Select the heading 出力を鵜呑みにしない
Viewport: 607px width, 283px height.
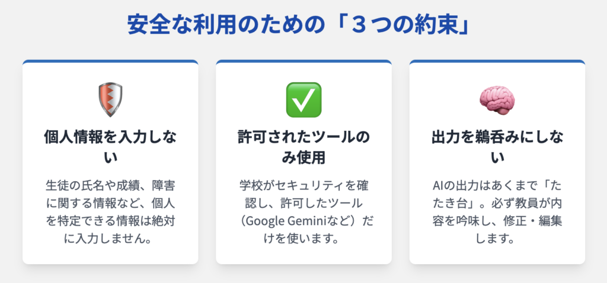(497, 147)
